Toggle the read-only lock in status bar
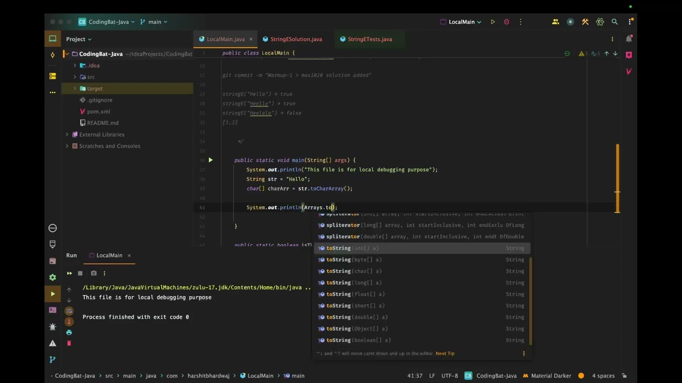682x383 pixels. pos(624,376)
